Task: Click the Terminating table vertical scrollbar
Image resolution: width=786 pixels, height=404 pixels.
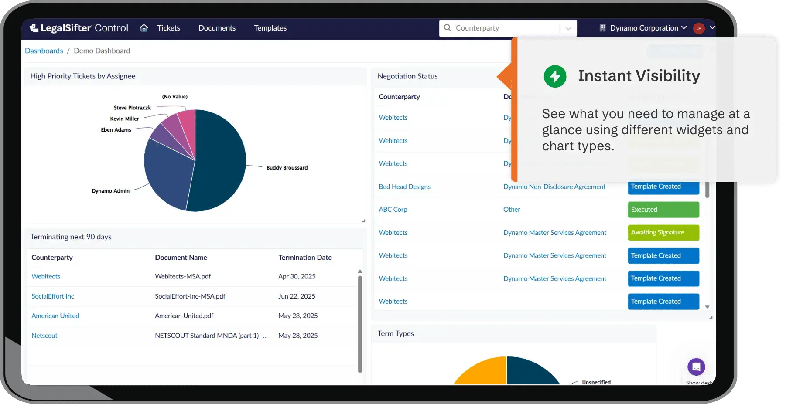Action: pyautogui.click(x=360, y=323)
